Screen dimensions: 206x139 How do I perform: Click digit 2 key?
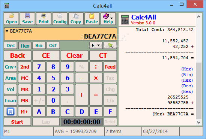click(53, 89)
